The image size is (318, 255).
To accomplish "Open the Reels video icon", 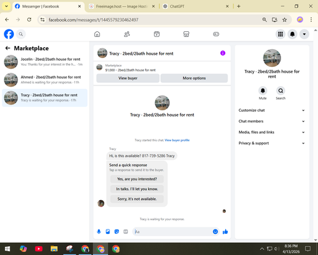I will 156,34.
